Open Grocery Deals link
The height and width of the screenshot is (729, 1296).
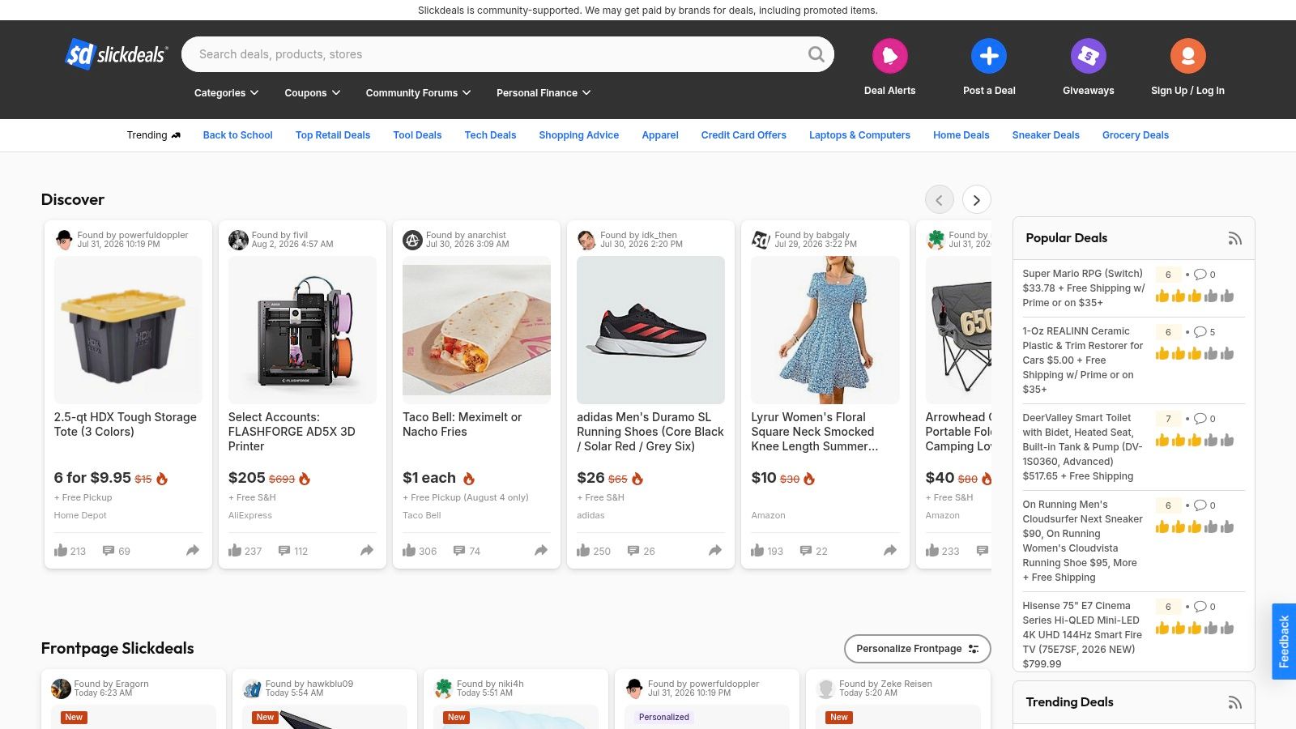(x=1136, y=135)
